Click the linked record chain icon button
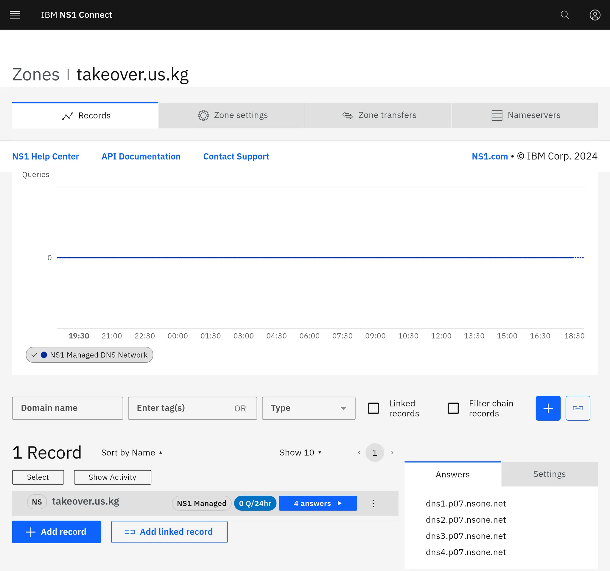Image resolution: width=610 pixels, height=571 pixels. (x=578, y=408)
